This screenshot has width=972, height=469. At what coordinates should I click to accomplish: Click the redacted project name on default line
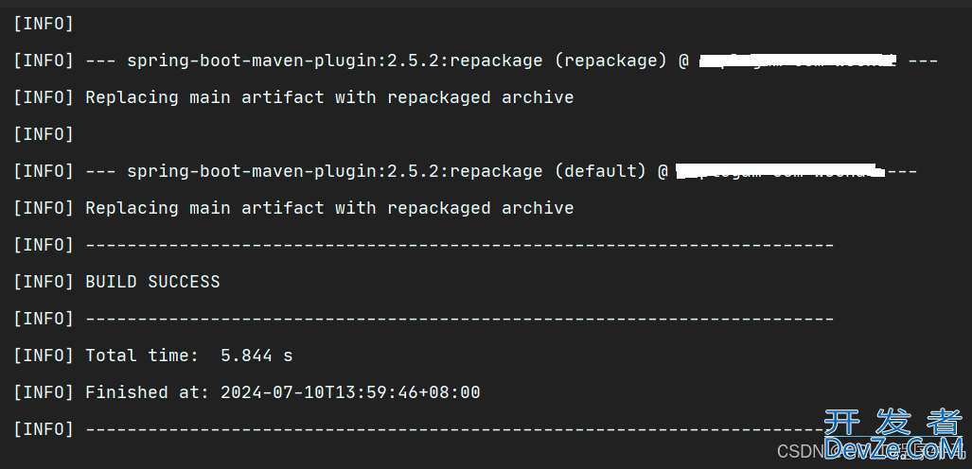pyautogui.click(x=777, y=171)
